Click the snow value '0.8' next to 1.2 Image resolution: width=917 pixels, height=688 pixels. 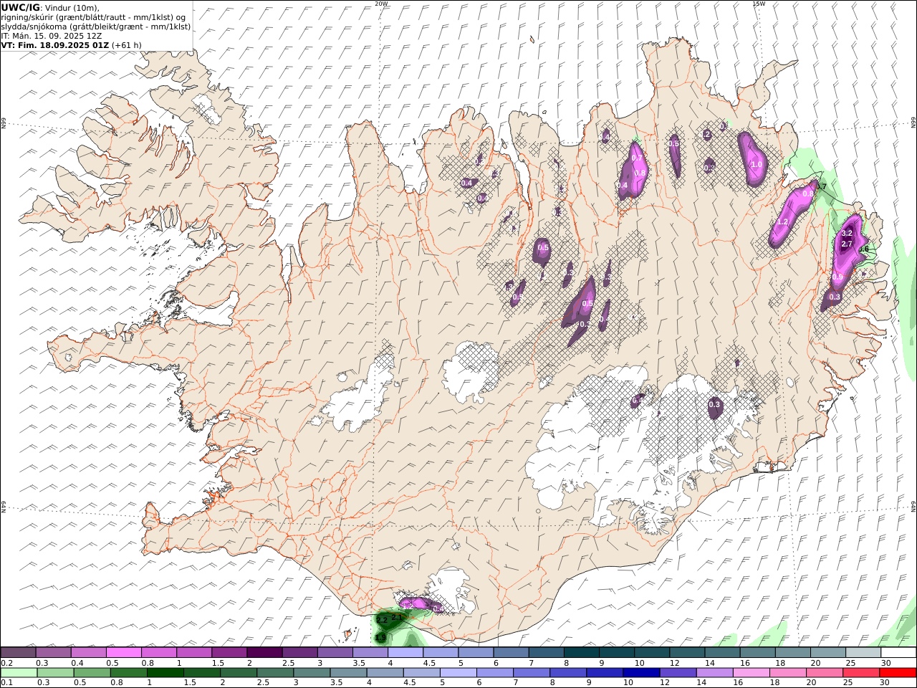[x=808, y=193]
